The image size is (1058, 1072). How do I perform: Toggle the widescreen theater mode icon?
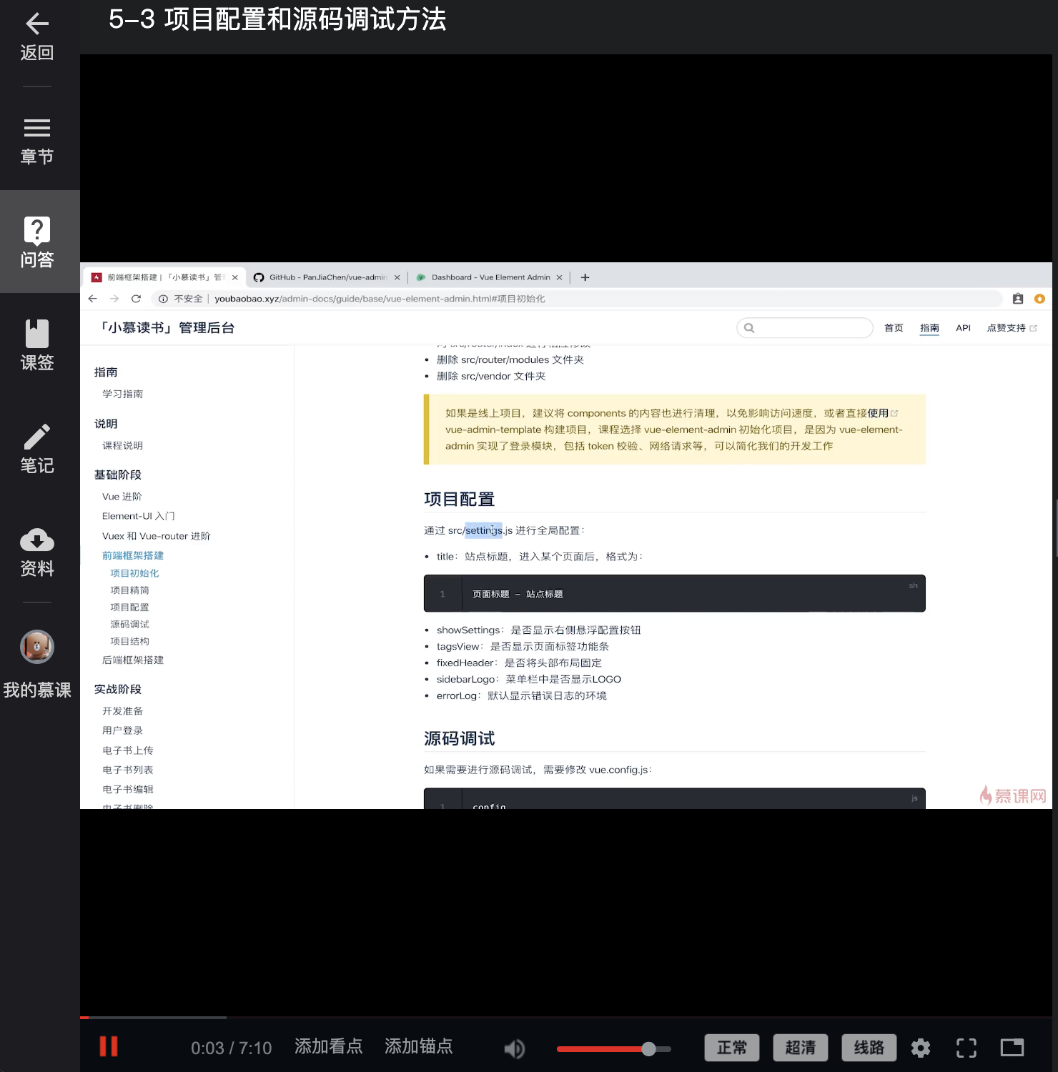[1012, 1048]
